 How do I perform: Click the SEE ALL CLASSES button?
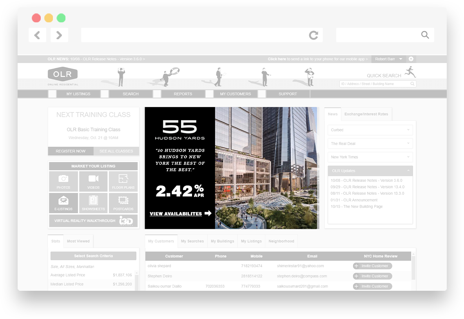click(116, 151)
